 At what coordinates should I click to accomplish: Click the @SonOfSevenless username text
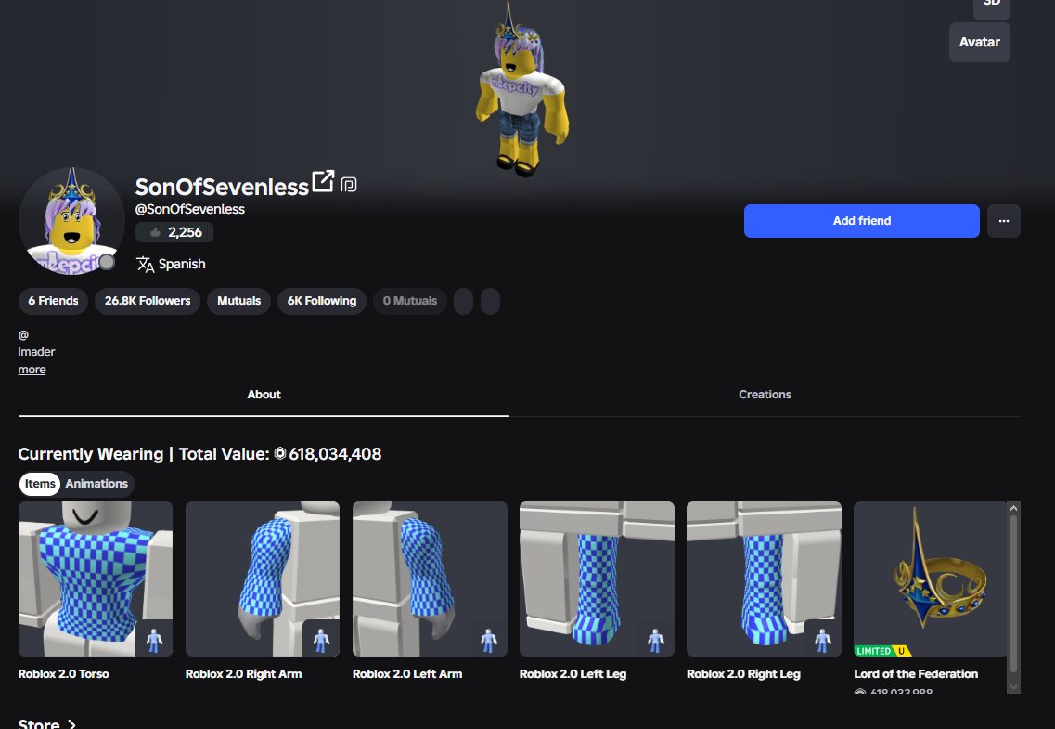[x=189, y=209]
